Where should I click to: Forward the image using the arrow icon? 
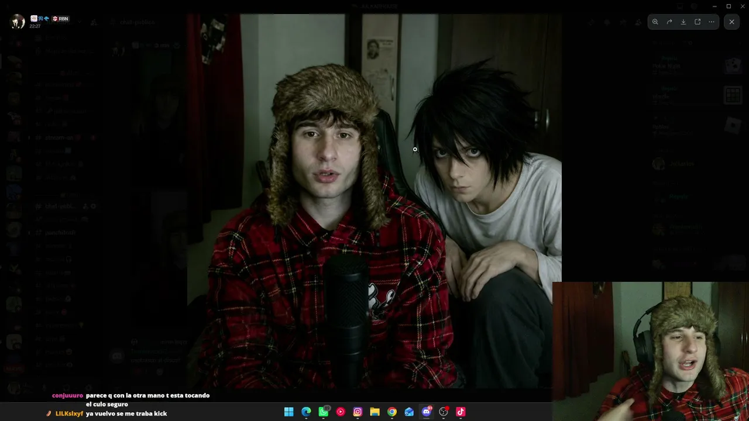(669, 22)
